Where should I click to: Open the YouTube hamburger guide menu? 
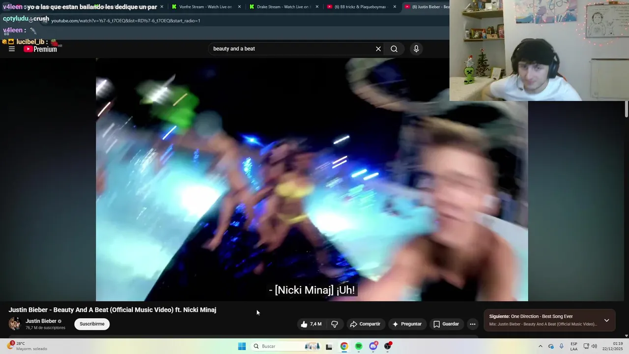pos(12,49)
